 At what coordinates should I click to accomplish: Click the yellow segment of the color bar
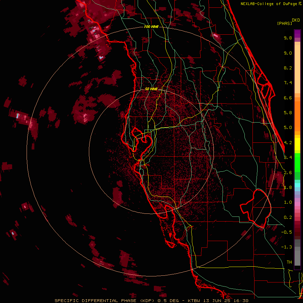[297, 144]
